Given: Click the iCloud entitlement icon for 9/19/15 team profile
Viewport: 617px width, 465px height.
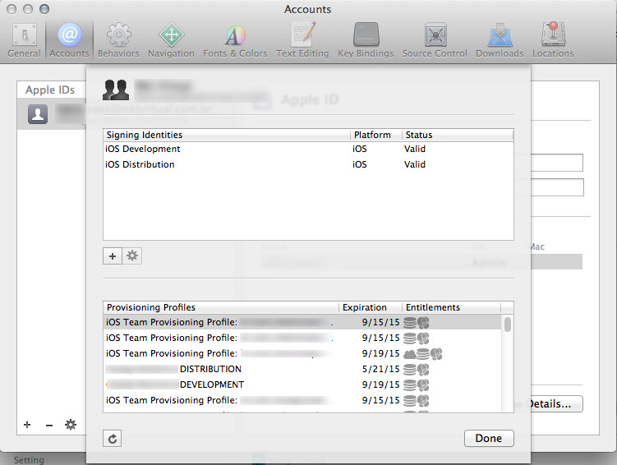Looking at the screenshot, I should pyautogui.click(x=410, y=354).
